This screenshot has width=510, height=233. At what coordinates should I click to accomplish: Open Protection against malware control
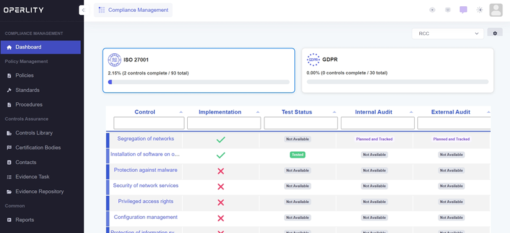coord(146,170)
